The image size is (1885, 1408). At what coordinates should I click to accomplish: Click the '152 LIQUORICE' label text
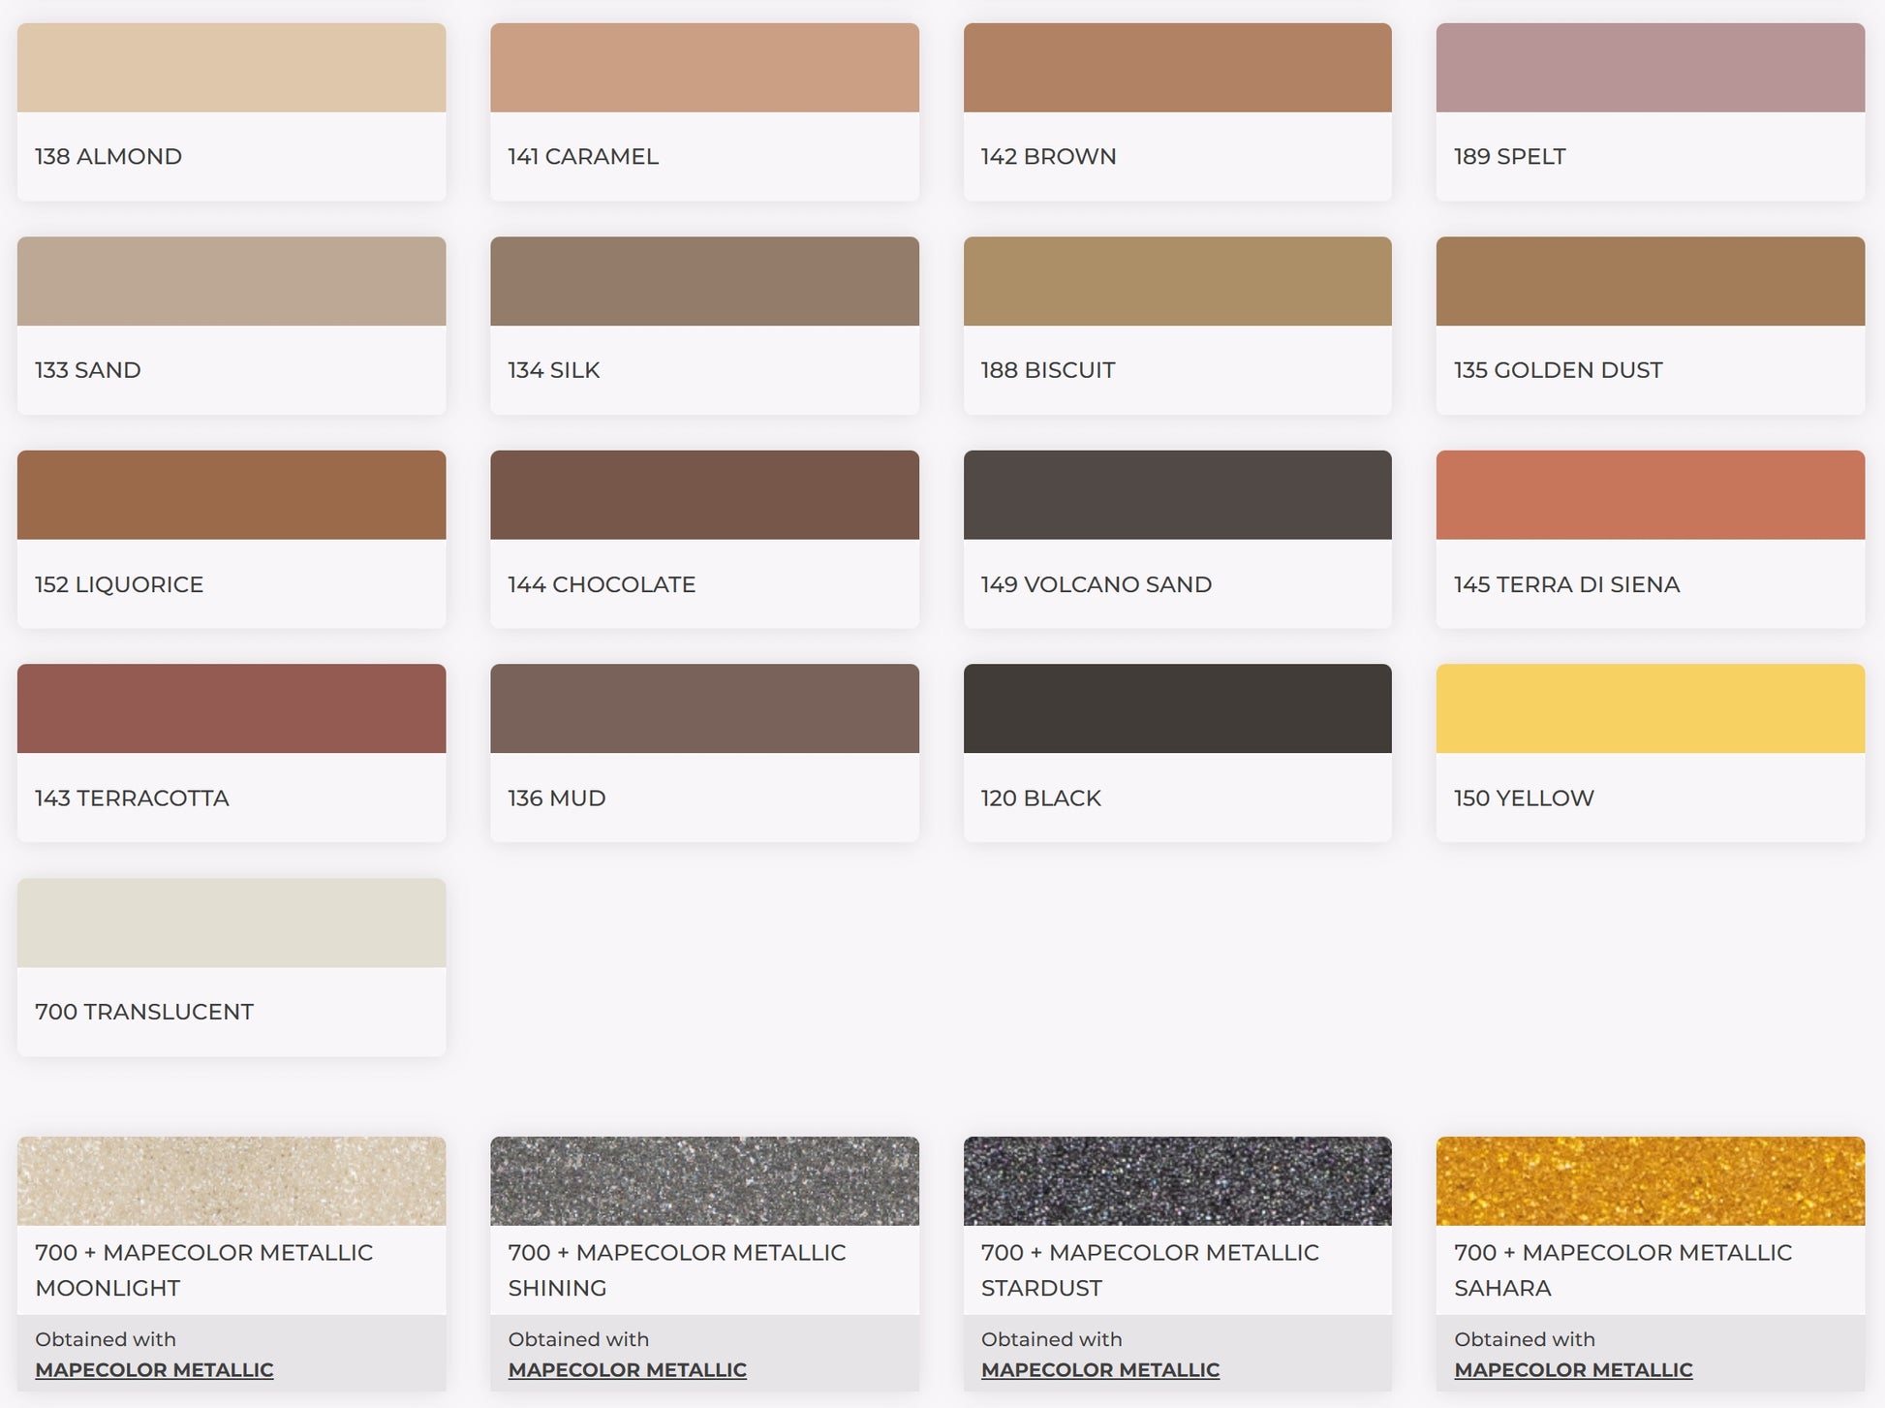click(119, 584)
